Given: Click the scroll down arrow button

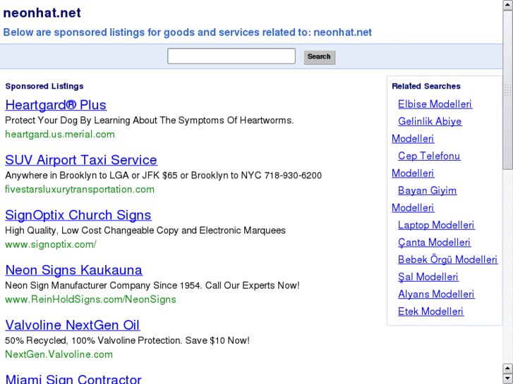Looking at the screenshot, I should (x=507, y=377).
